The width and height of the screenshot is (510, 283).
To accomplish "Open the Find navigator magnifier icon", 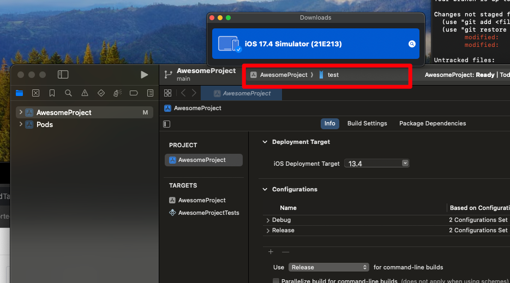I will [68, 93].
